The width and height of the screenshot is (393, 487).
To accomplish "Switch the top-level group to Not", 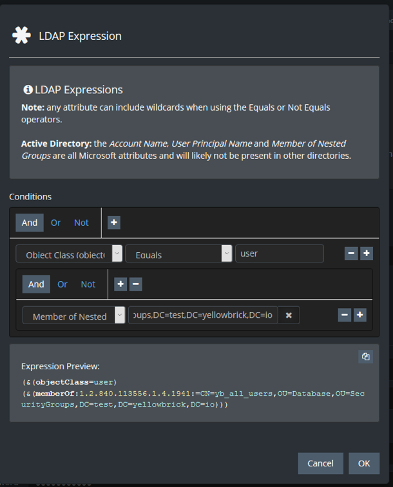I will coord(81,223).
